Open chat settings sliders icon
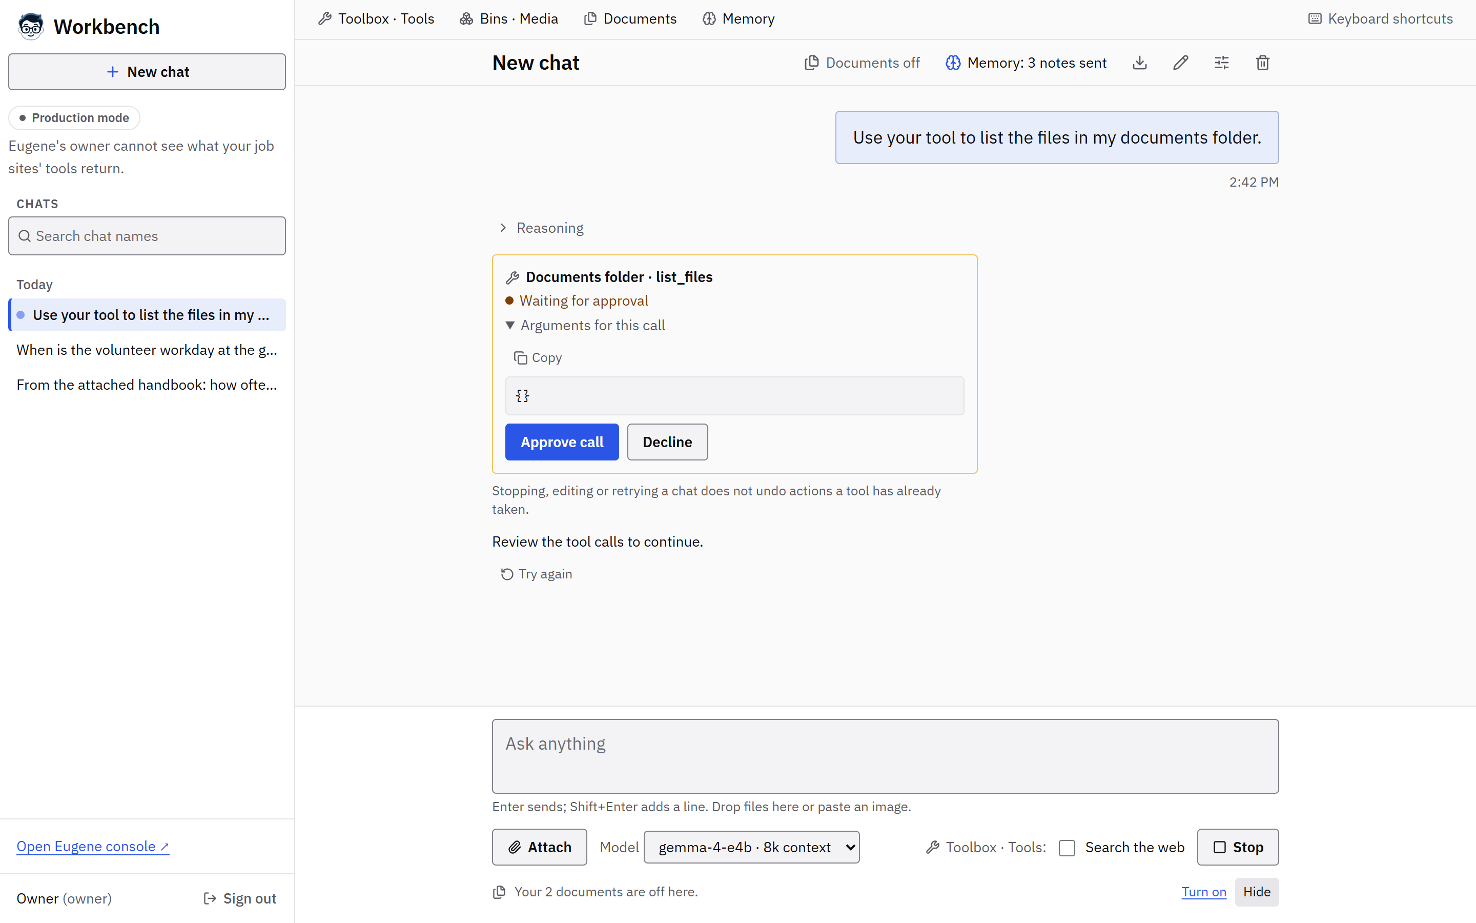Screen dimensions: 1476x923 coord(1221,63)
